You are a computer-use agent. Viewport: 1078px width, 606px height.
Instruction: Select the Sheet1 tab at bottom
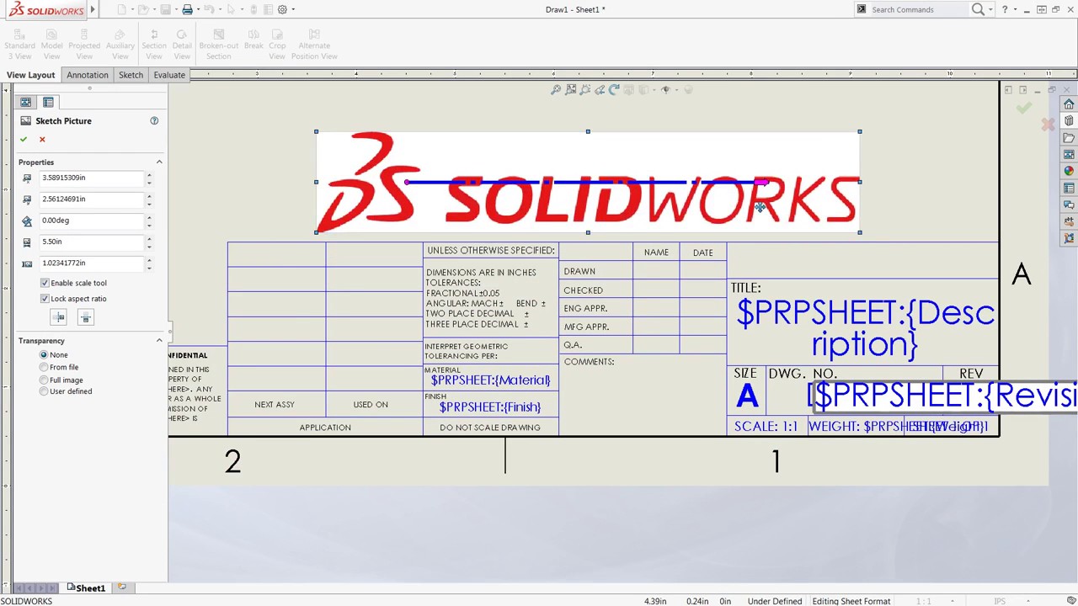point(87,588)
